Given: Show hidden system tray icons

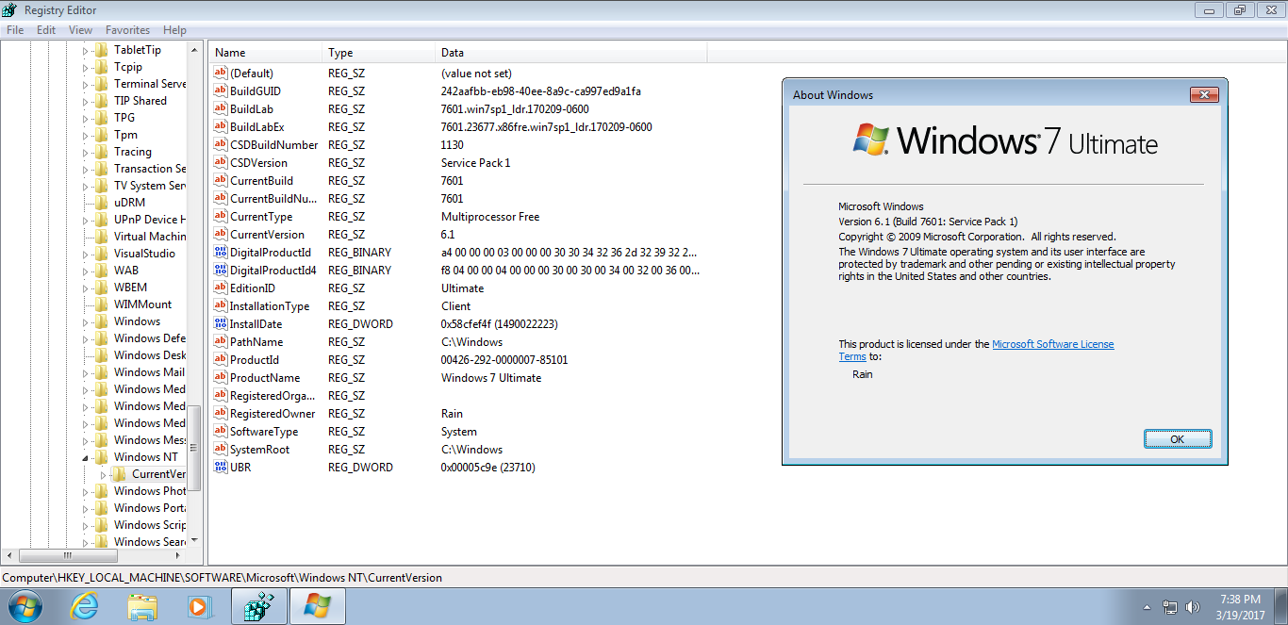Looking at the screenshot, I should click(x=1147, y=607).
